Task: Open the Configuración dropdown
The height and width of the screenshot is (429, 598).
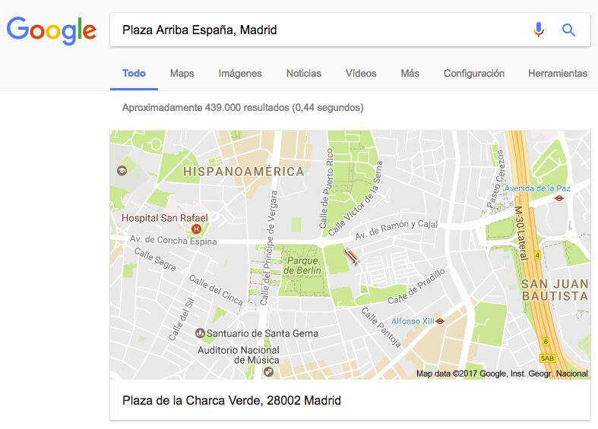Action: pos(473,73)
